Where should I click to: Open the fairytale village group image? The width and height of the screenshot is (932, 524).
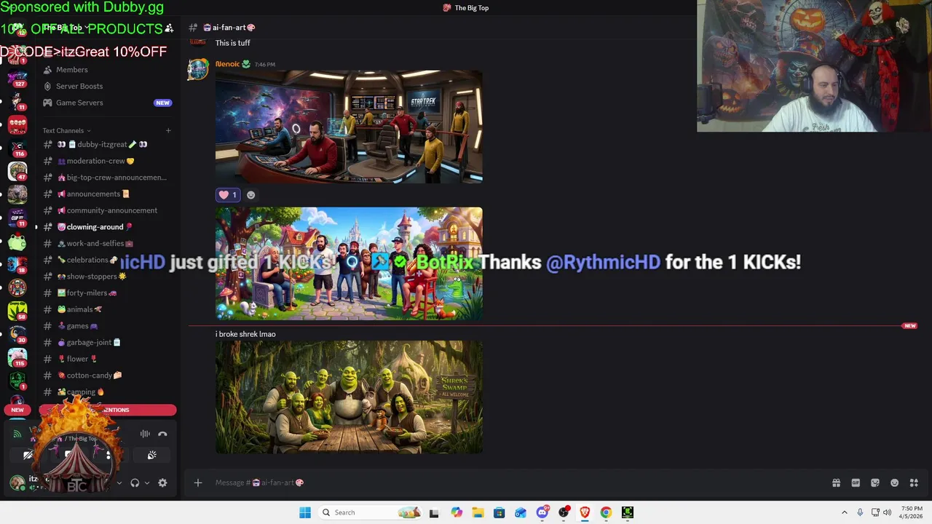point(349,263)
